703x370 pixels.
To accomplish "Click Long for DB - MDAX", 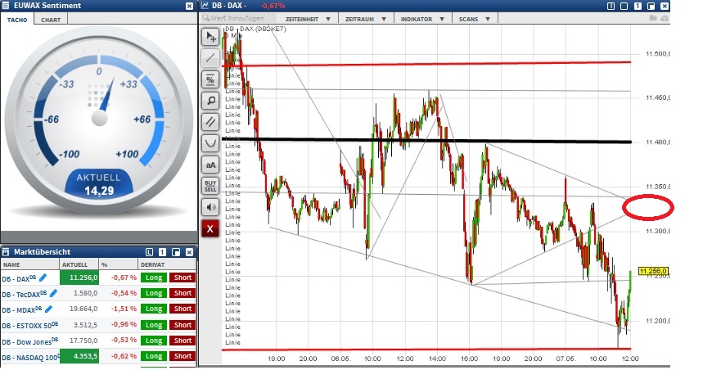I will click(154, 309).
